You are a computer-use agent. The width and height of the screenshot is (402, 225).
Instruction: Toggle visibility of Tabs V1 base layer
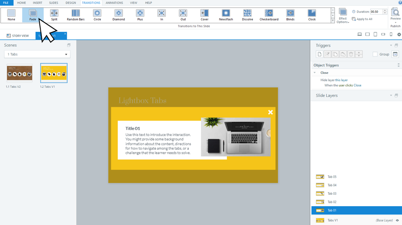[397, 220]
